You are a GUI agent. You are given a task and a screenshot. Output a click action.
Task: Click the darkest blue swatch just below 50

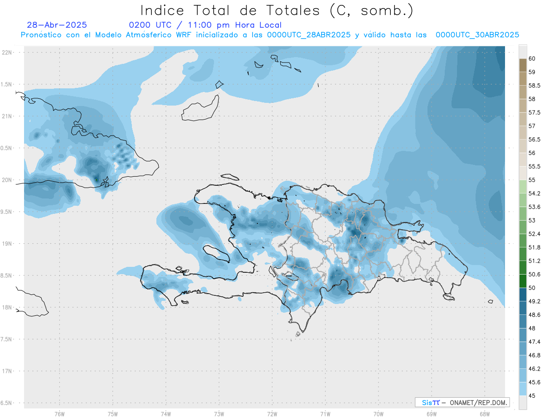pos(523,294)
